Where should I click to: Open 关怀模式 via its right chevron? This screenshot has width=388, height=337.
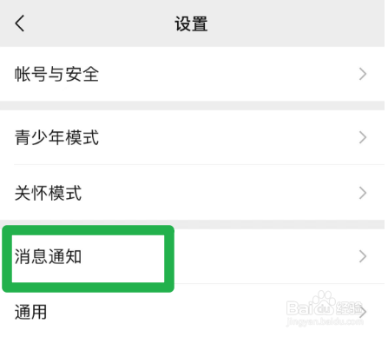click(x=363, y=193)
